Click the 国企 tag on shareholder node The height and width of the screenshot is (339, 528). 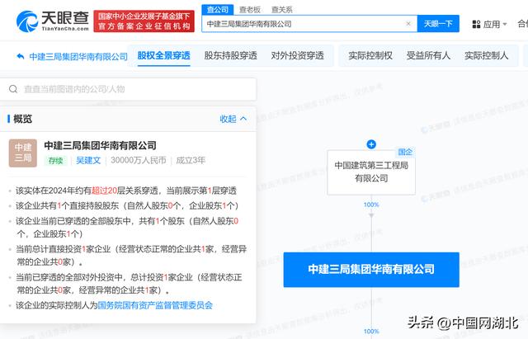(x=405, y=152)
